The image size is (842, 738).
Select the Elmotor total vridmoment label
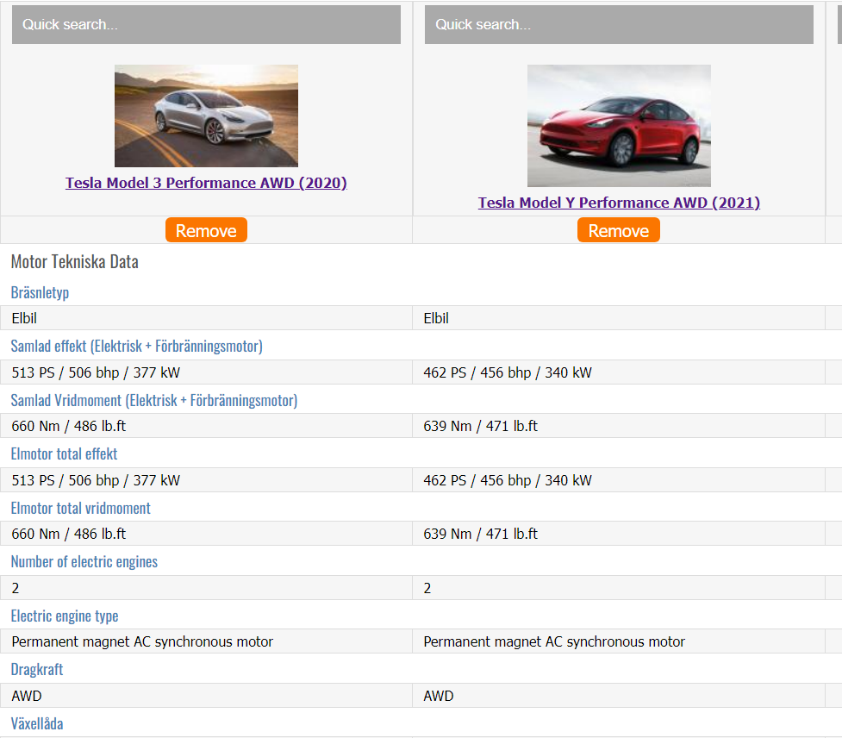[80, 509]
